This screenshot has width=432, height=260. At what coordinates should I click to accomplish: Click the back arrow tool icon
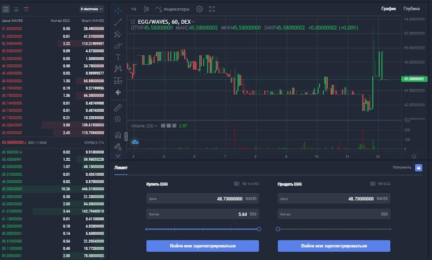click(118, 92)
